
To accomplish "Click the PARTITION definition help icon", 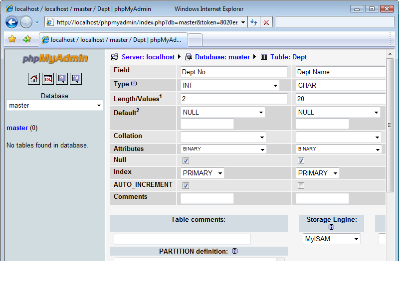I will coord(234,251).
